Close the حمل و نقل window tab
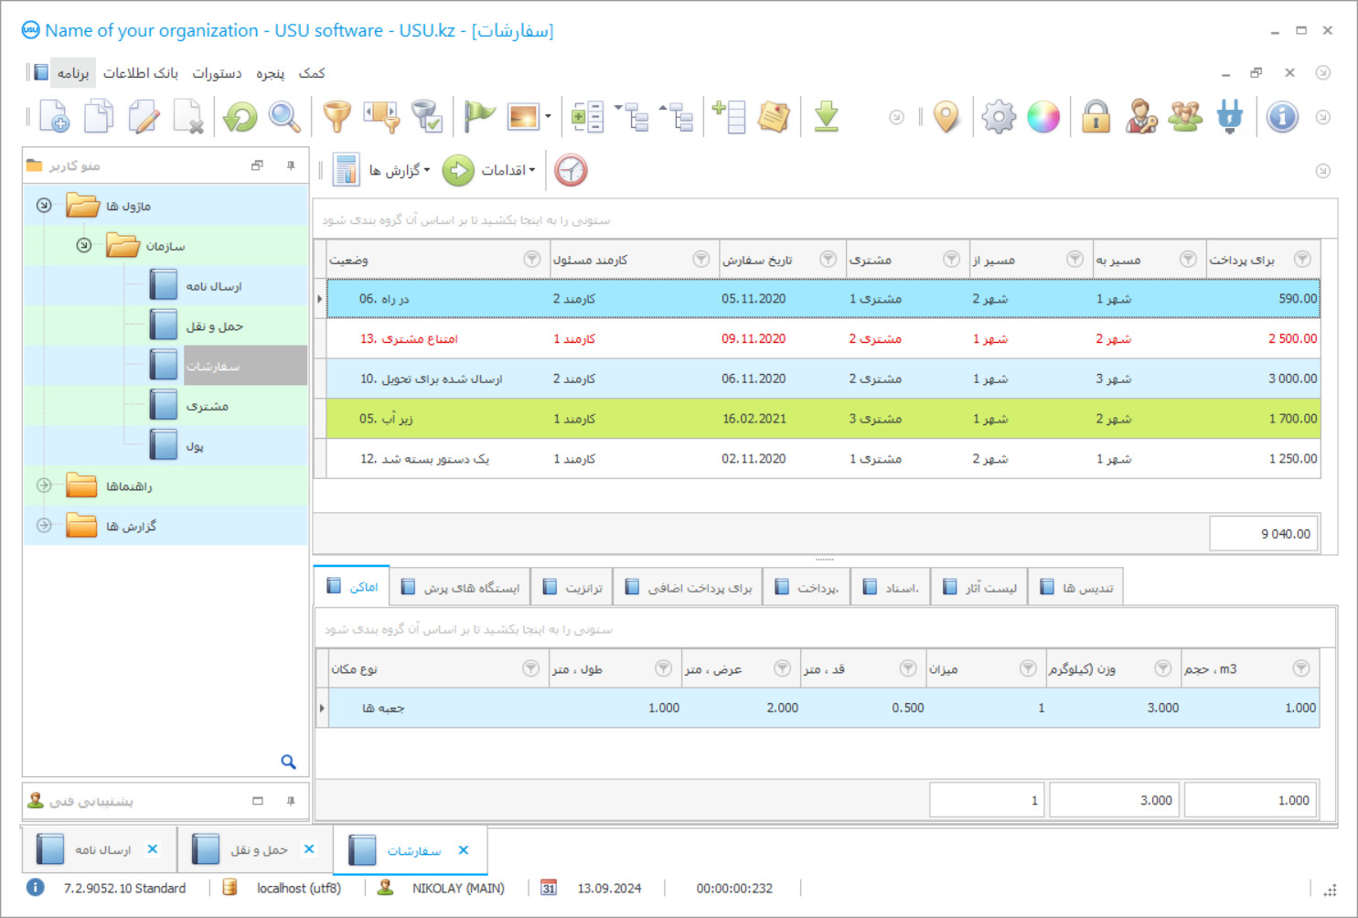 point(309,849)
